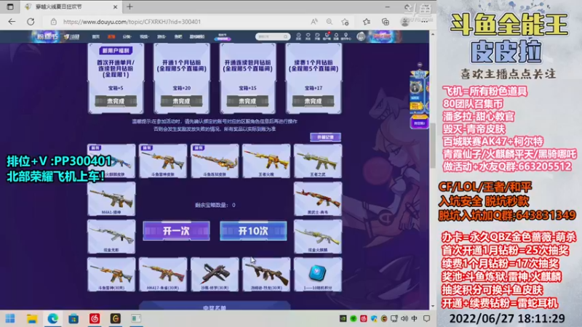The height and width of the screenshot is (327, 582).
Task: Open the start broadcast icon
Action: [317, 36]
